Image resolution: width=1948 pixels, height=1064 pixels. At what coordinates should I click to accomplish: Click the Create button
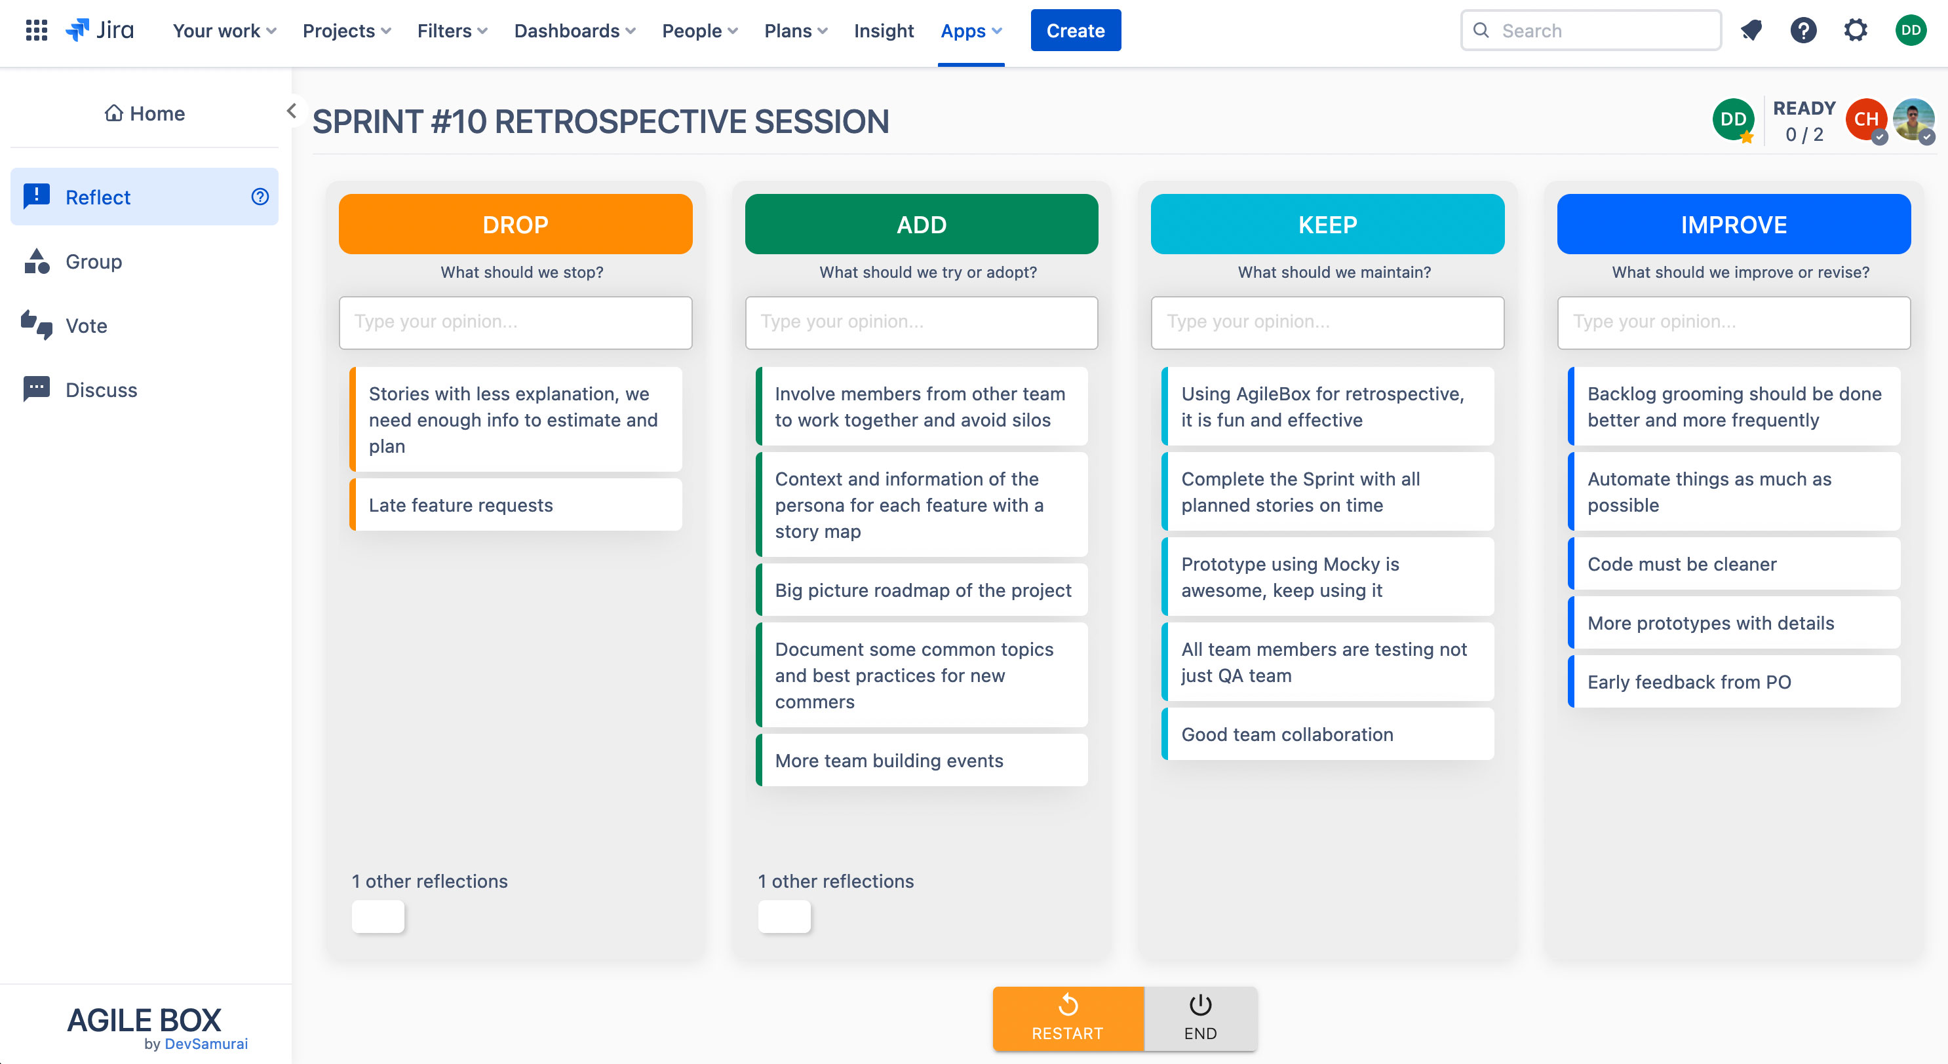point(1076,30)
